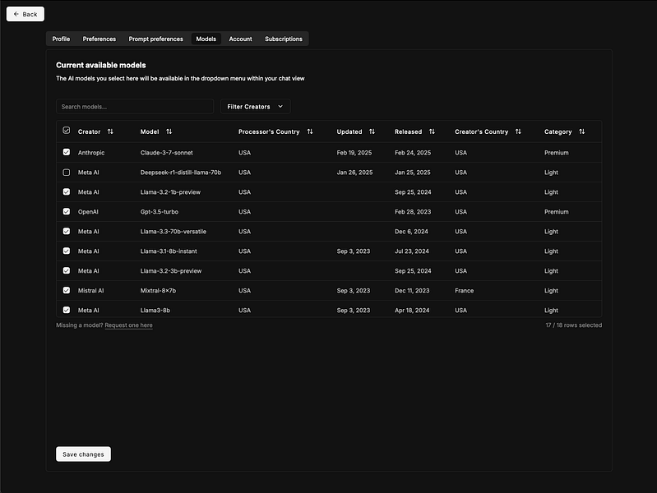Image resolution: width=657 pixels, height=493 pixels.
Task: Sort by Category column arrows
Action: tap(581, 131)
